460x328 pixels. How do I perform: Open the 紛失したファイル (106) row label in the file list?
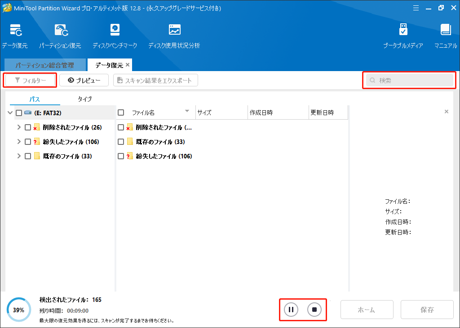pos(164,156)
